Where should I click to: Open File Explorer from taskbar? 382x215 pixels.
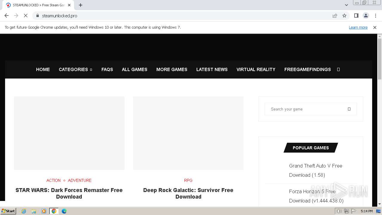tap(34, 211)
